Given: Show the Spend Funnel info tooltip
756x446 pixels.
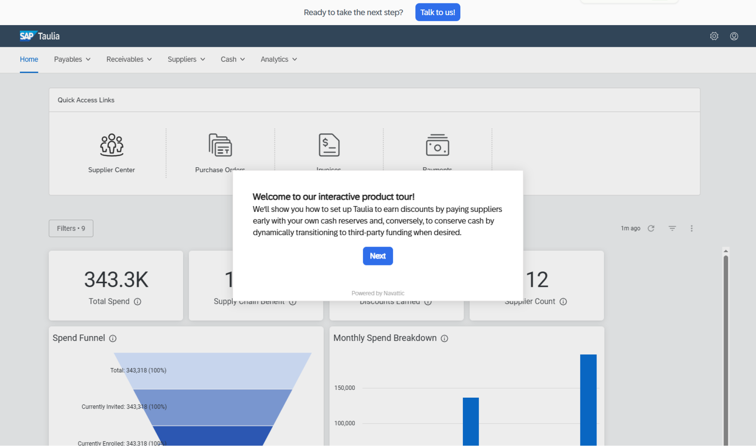Looking at the screenshot, I should (x=113, y=338).
